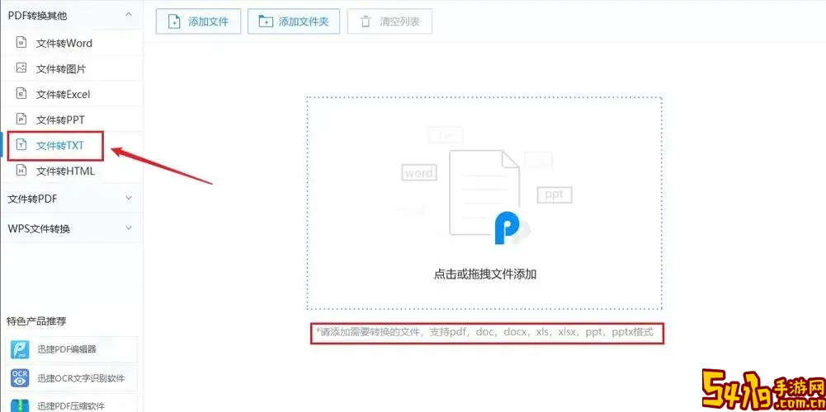Click the 文件转PDF section header label

(x=33, y=199)
